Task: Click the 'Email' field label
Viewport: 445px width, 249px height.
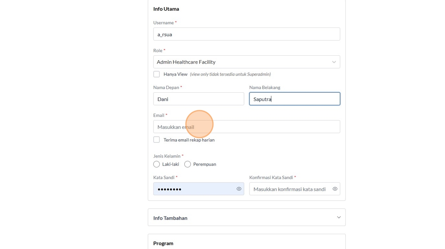Action: coord(159,115)
